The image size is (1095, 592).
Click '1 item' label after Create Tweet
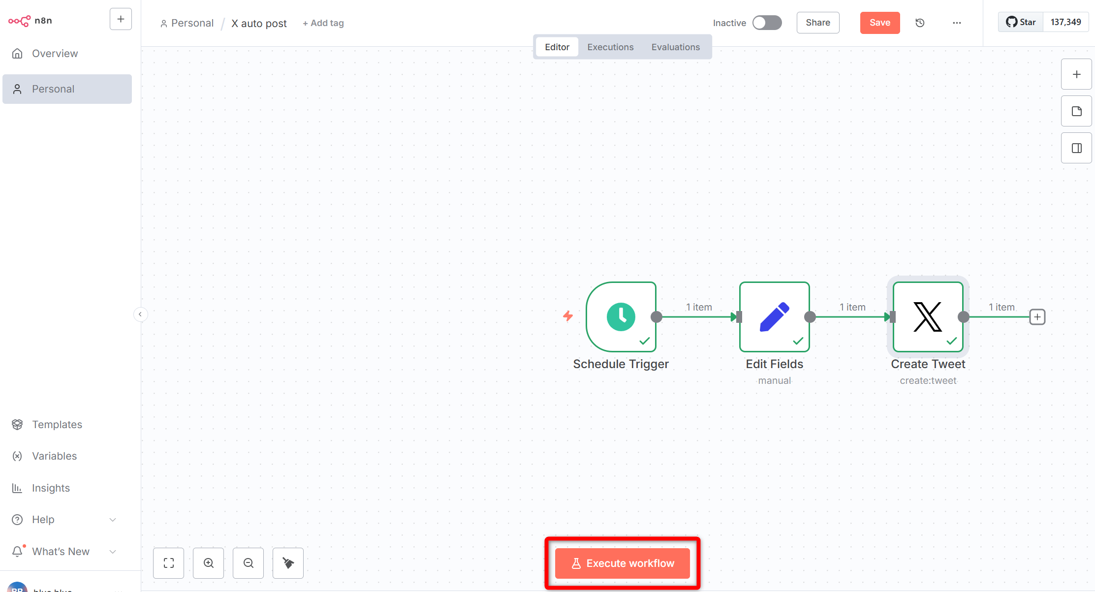[x=1001, y=307]
